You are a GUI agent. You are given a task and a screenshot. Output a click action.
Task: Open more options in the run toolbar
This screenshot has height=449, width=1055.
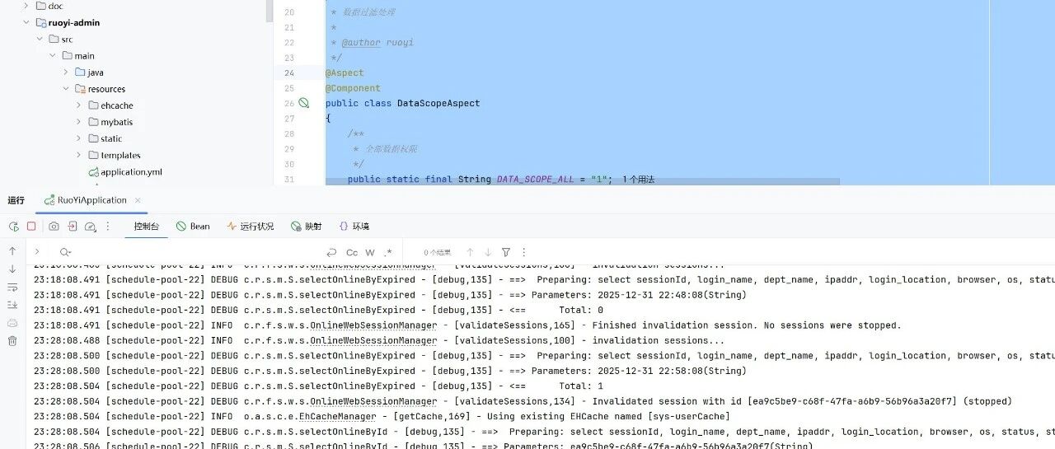point(107,226)
